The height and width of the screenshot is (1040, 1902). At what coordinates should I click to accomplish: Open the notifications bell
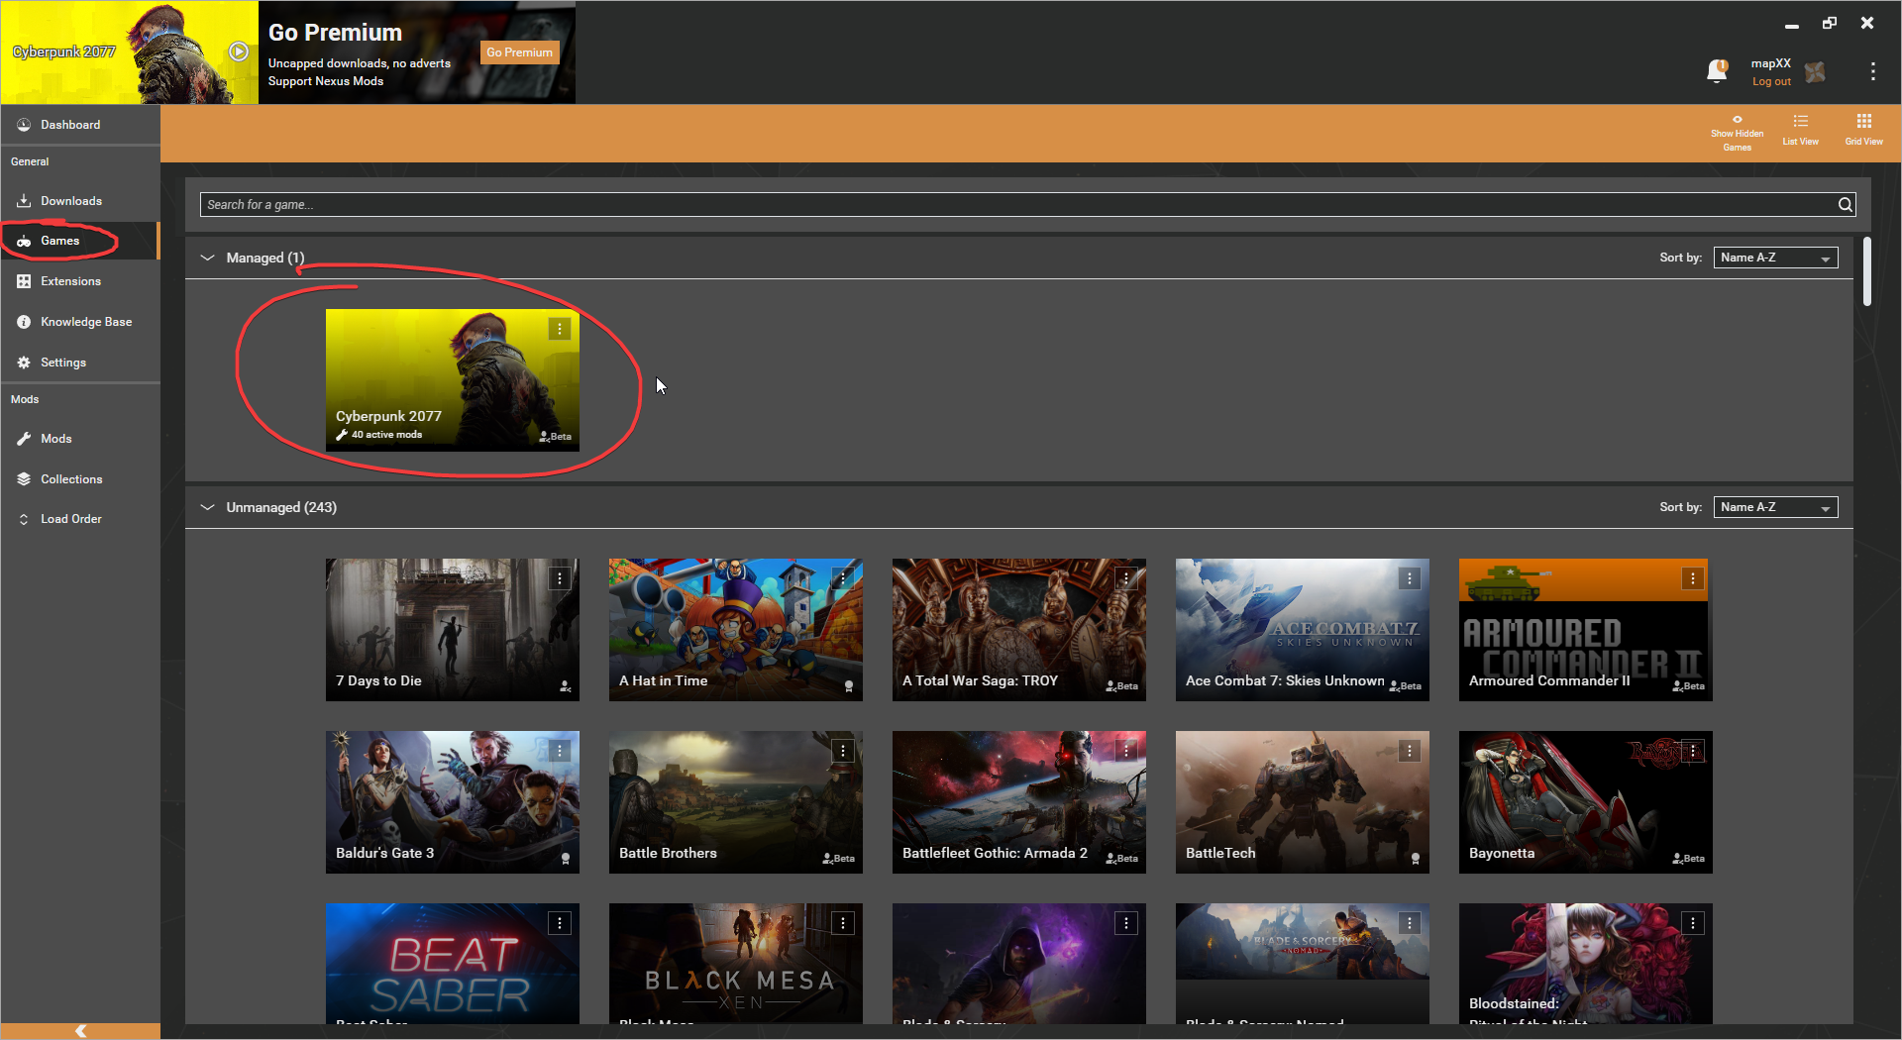tap(1717, 70)
